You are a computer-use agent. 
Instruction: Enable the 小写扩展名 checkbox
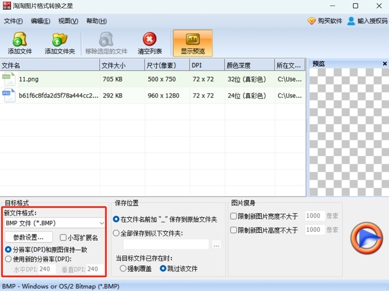[x=64, y=237]
